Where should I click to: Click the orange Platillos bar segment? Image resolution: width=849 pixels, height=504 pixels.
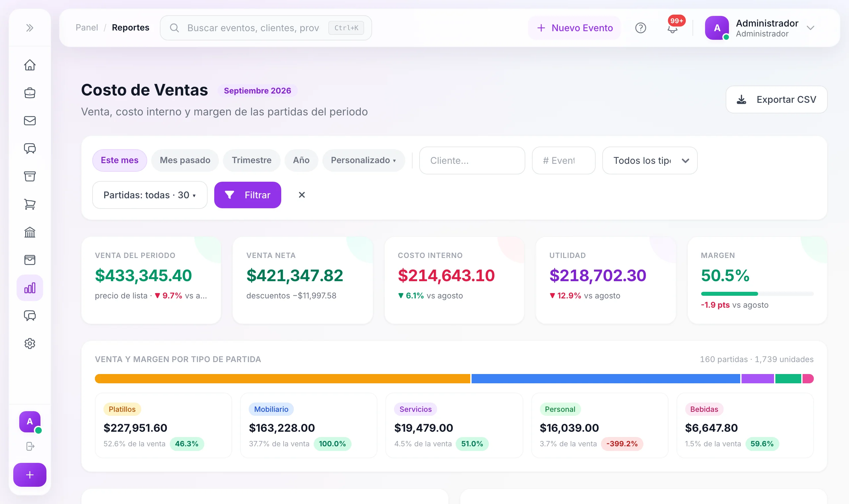283,379
